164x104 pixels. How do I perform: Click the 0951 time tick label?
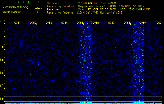pyautogui.click(x=17, y=23)
